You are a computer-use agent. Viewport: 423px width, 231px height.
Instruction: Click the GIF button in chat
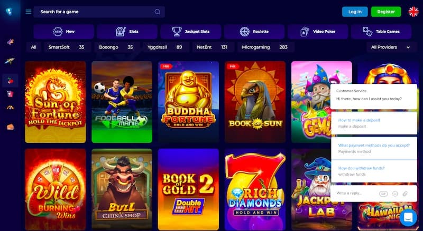pyautogui.click(x=383, y=194)
